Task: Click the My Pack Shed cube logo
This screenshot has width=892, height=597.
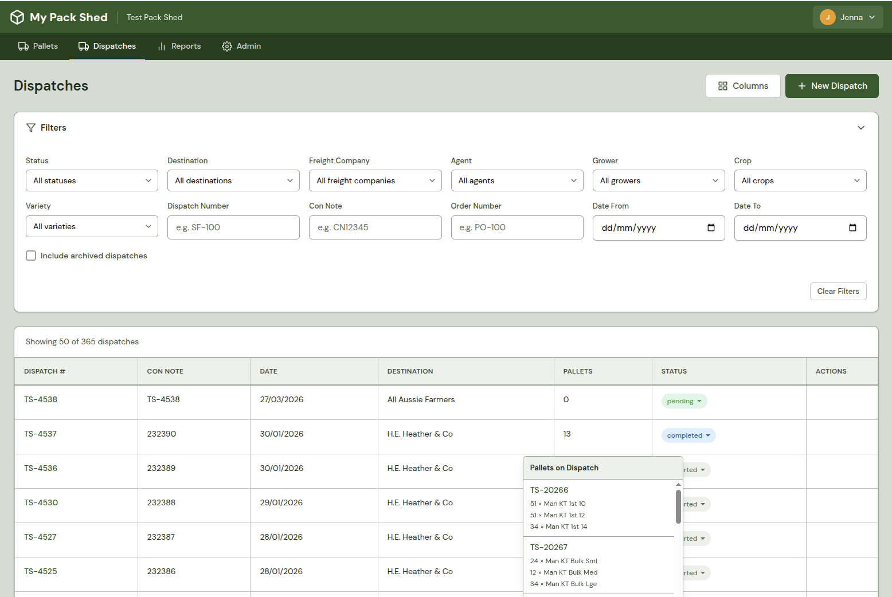Action: click(x=17, y=17)
